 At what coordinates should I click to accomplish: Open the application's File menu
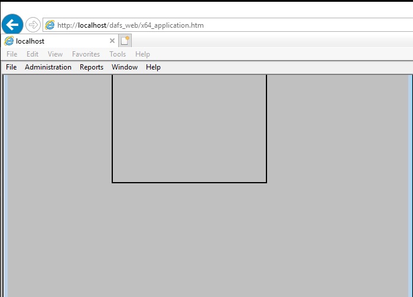[11, 67]
